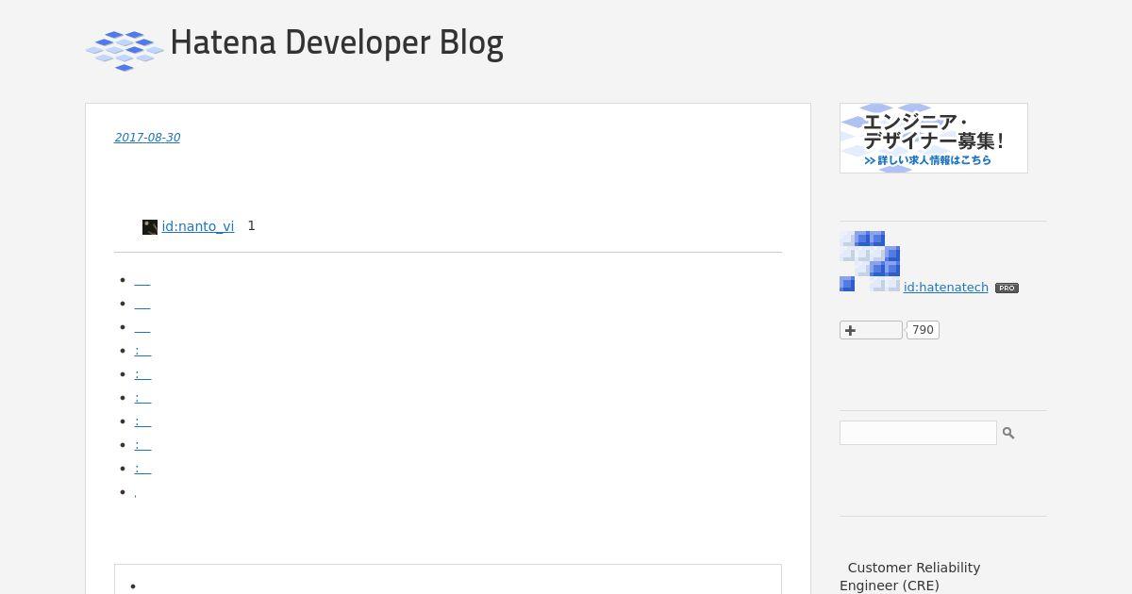Open the id:hatenatech profile link

946,288
